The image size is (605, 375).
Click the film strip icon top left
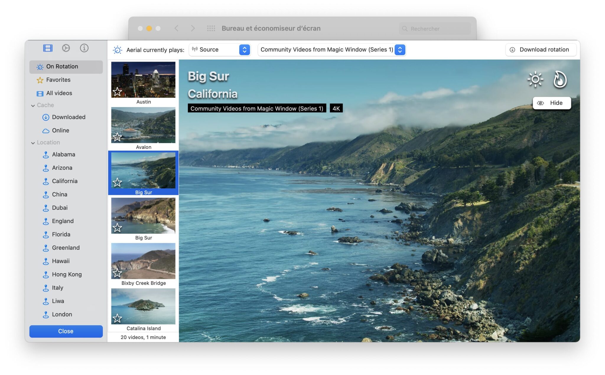(x=47, y=47)
